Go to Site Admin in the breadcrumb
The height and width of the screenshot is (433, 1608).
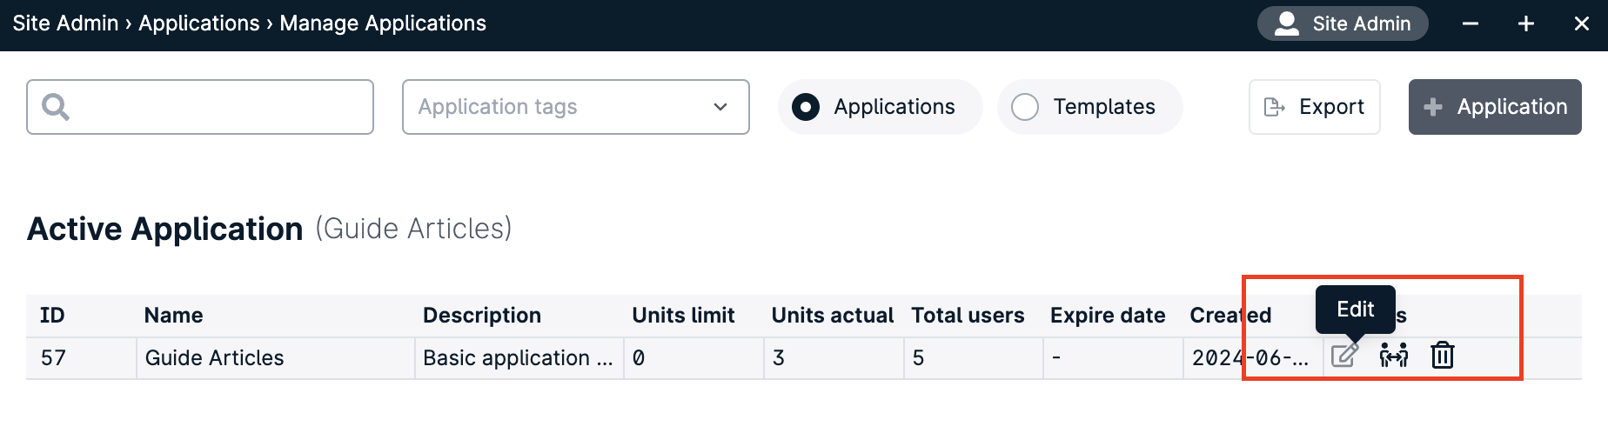coord(65,23)
